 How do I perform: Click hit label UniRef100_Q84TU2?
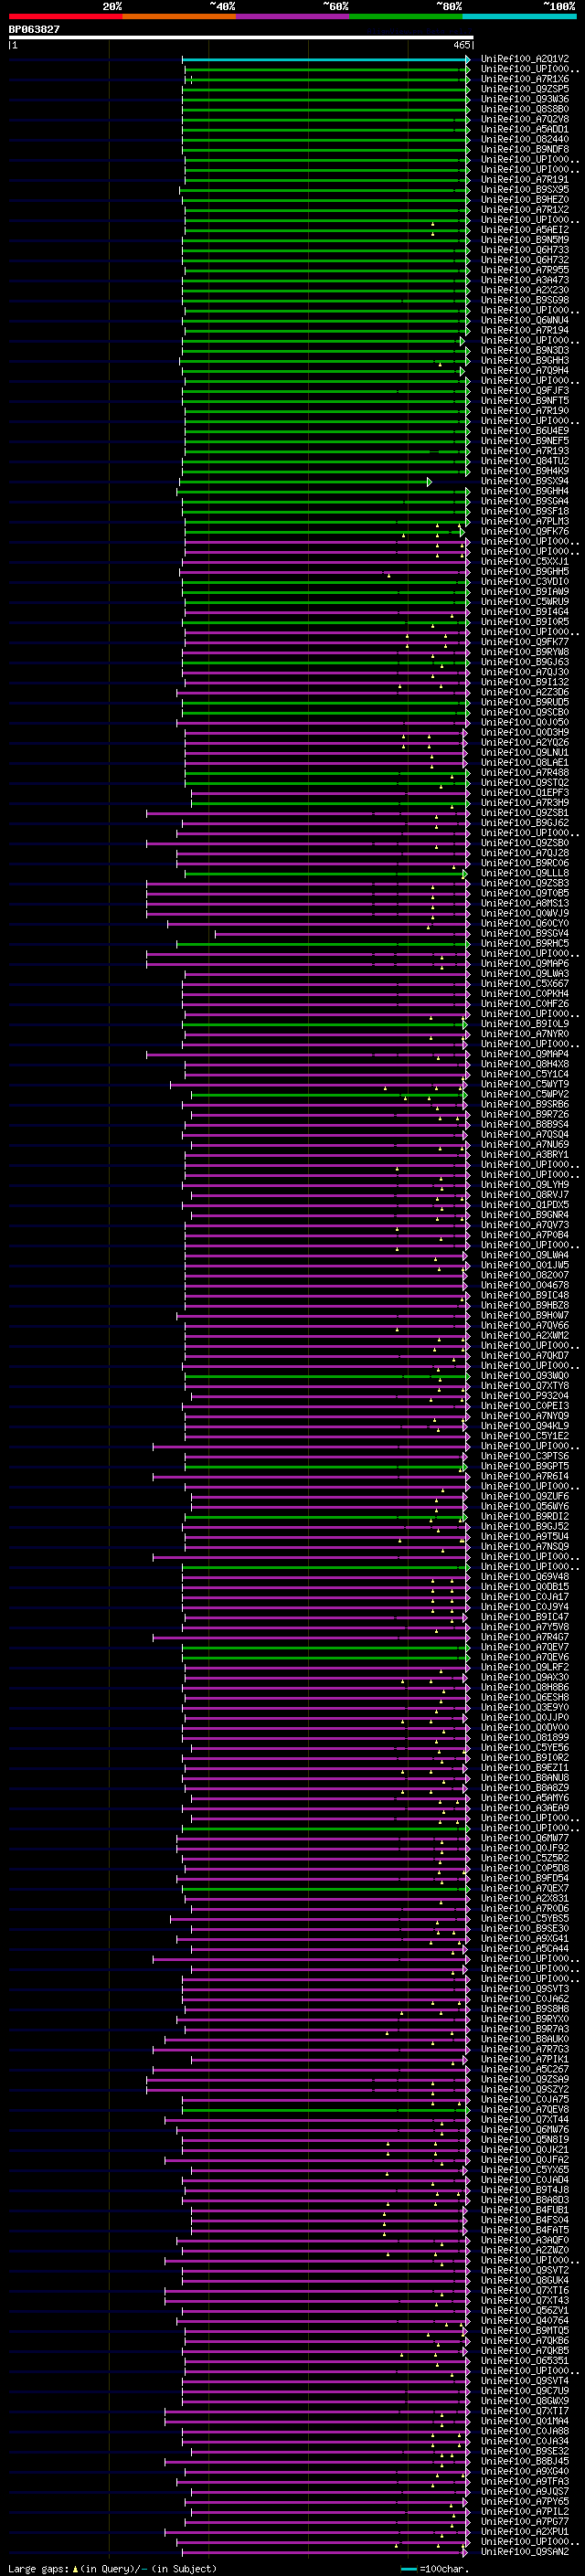[525, 461]
